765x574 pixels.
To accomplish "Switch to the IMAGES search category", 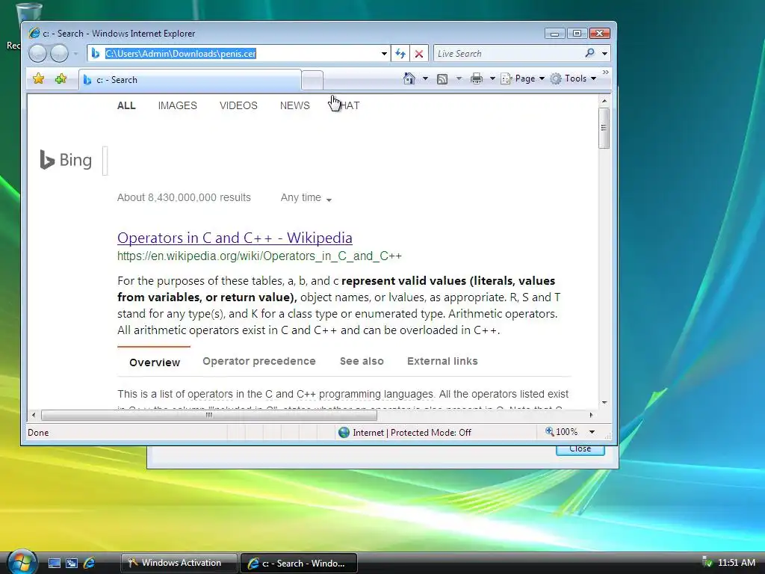I will coord(178,105).
